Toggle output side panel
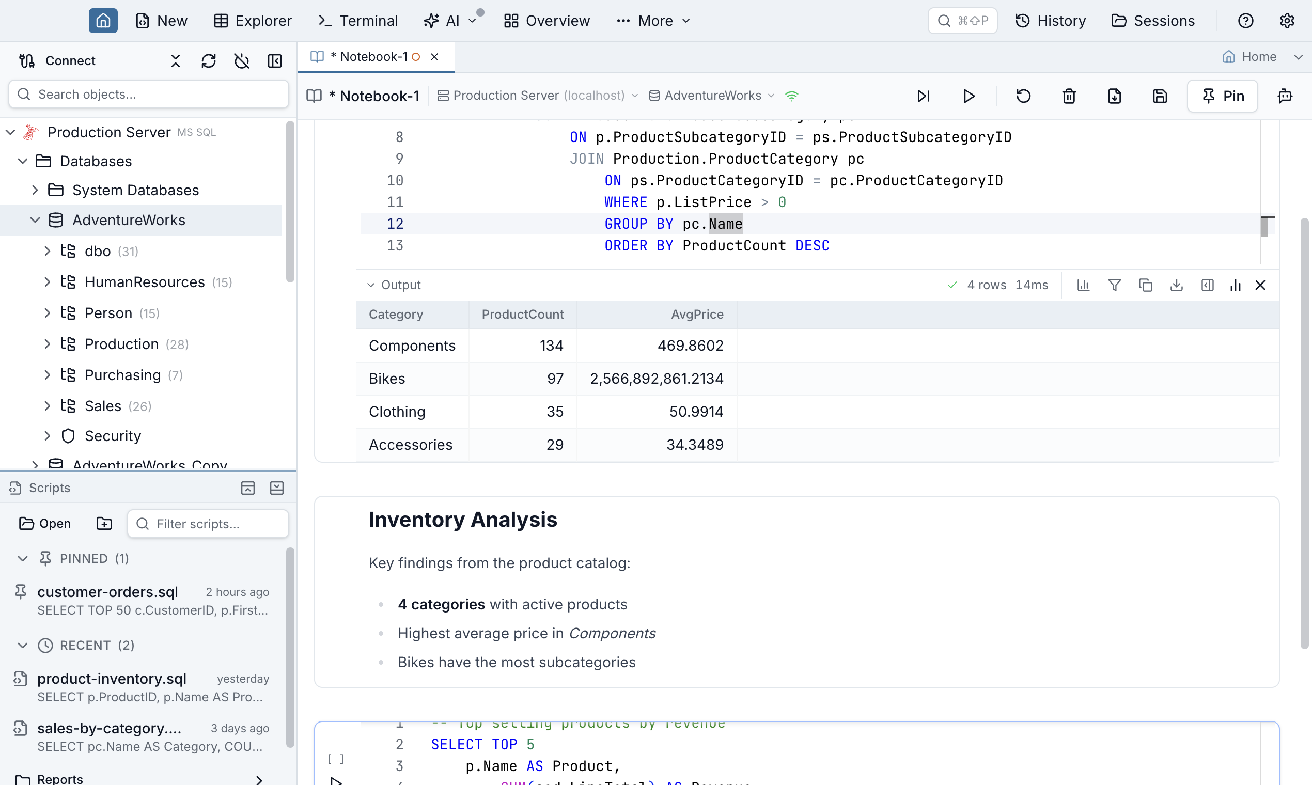 [1207, 285]
